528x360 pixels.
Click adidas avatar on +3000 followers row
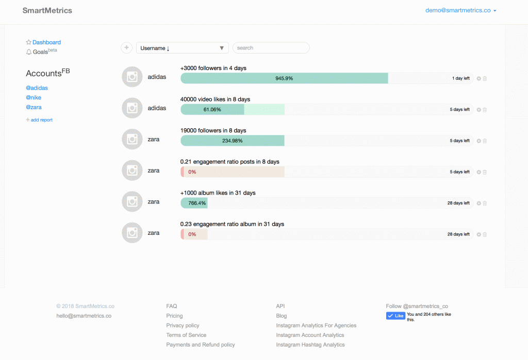click(x=132, y=77)
